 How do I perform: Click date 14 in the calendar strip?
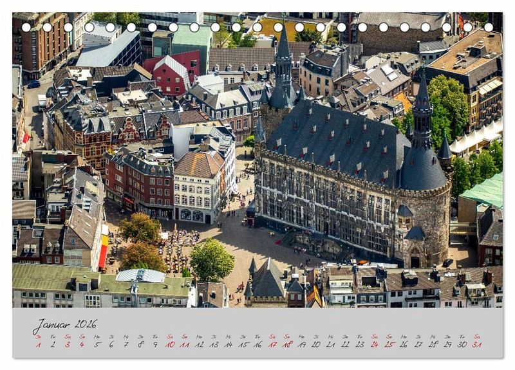point(229,345)
